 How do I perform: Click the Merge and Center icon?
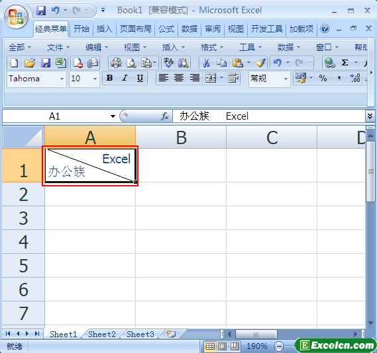coord(211,78)
